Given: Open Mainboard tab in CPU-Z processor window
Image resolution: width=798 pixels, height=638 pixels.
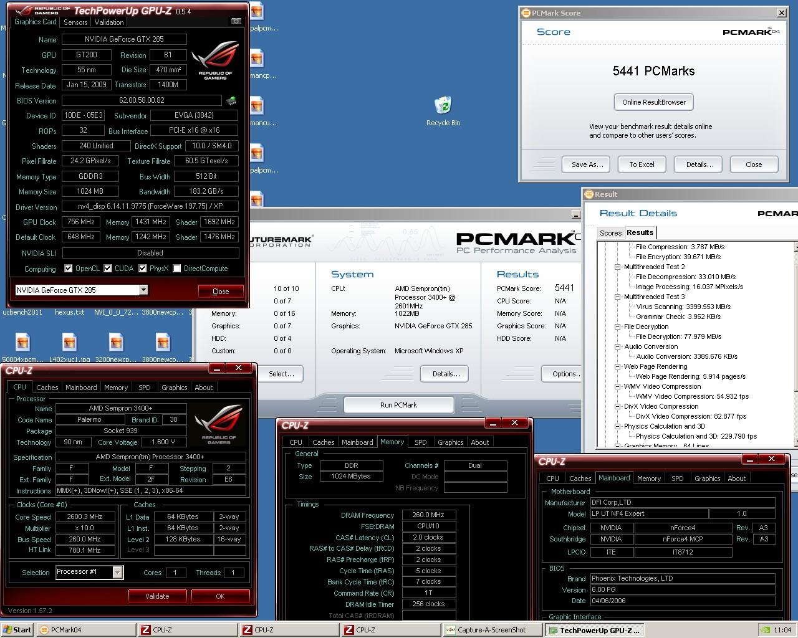Looking at the screenshot, I should (x=81, y=388).
